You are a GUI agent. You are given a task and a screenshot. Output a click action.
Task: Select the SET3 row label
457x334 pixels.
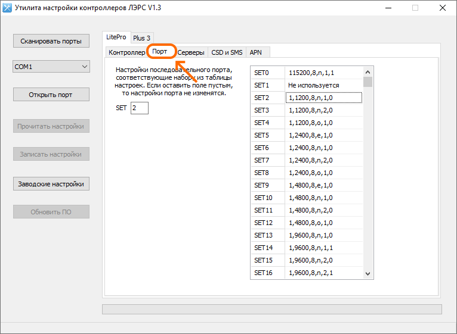click(x=267, y=110)
